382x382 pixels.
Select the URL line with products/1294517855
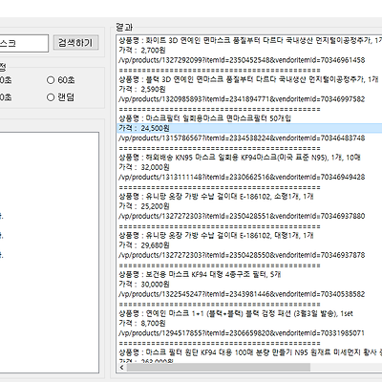[x=242, y=333]
